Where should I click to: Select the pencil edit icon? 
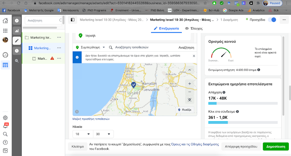17,41
